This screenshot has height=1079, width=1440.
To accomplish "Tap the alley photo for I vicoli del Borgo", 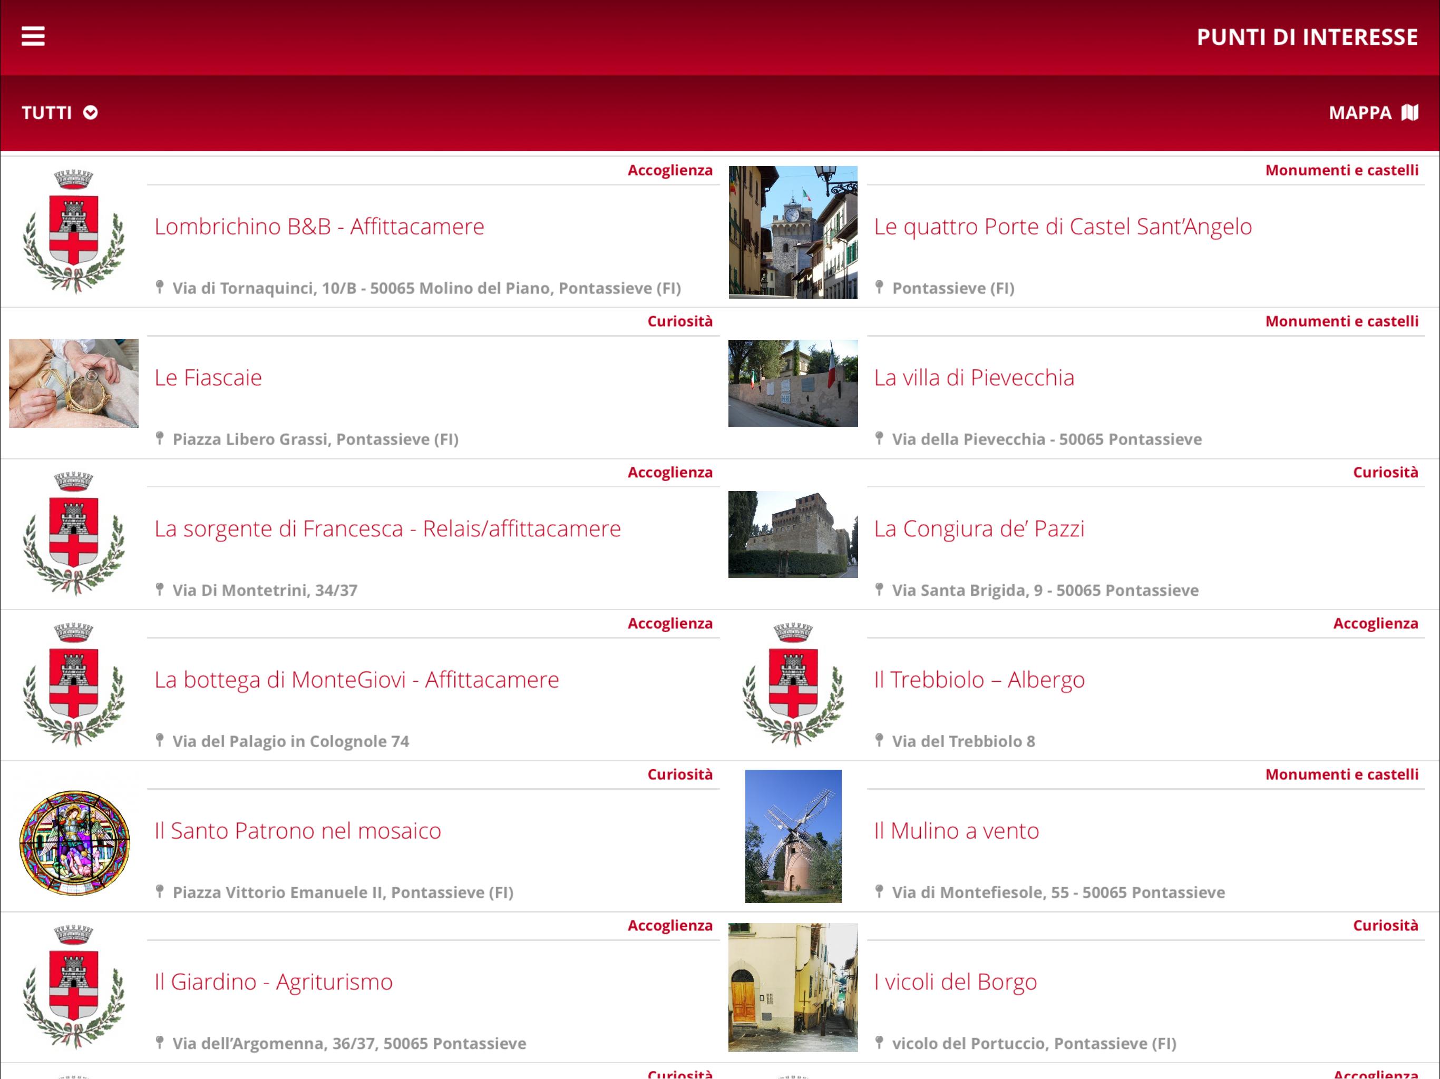I will click(x=793, y=987).
